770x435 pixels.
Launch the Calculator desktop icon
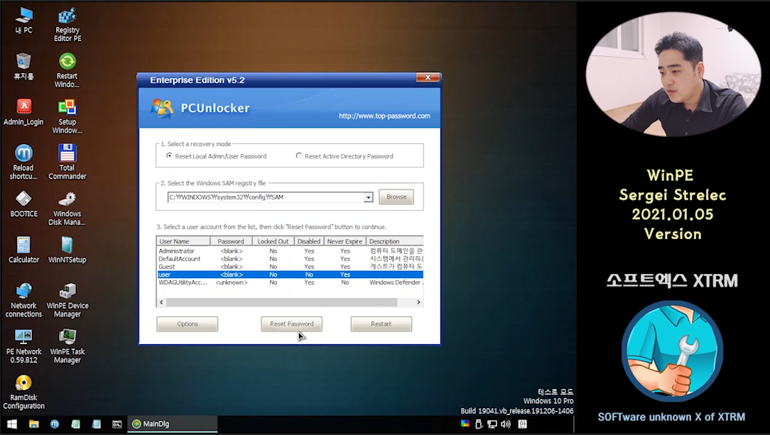click(23, 250)
